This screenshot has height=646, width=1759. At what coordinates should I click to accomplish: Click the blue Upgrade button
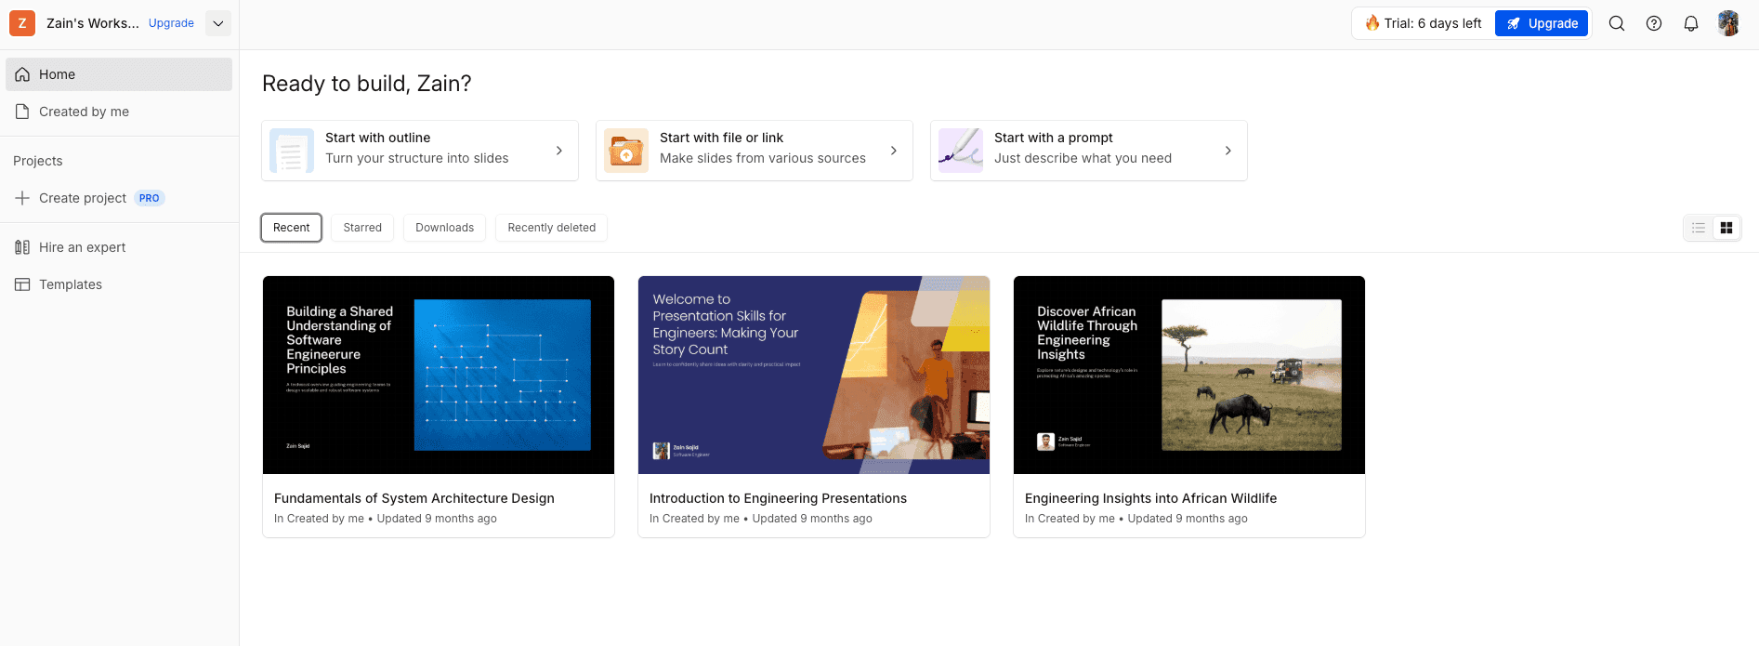click(x=1542, y=23)
